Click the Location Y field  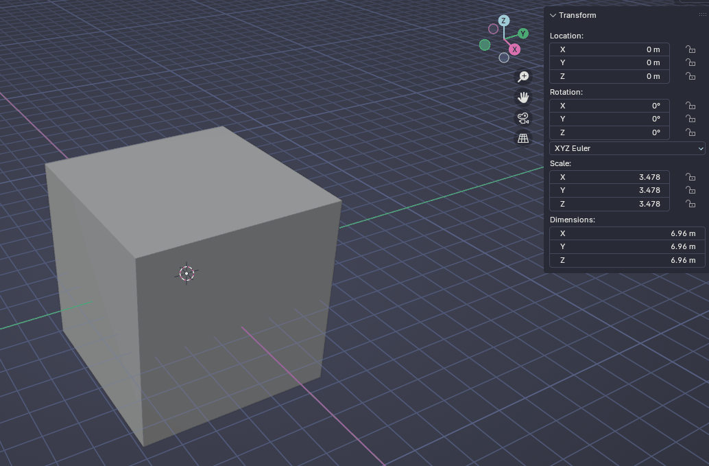609,62
